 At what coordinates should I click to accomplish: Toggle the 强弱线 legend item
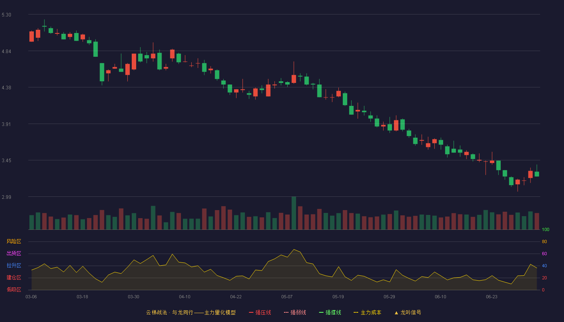click(x=295, y=312)
